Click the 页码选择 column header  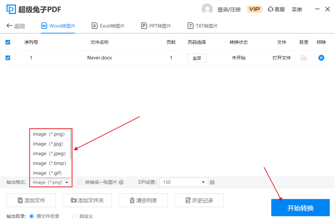click(x=197, y=42)
